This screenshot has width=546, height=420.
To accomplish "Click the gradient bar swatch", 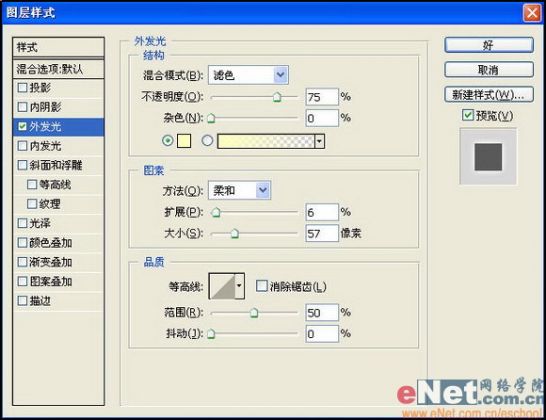I will pos(265,141).
